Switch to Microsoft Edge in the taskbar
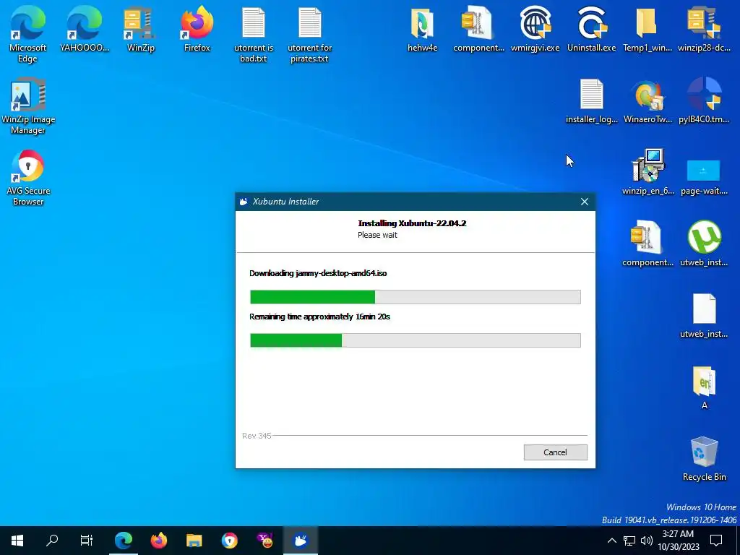 [124, 541]
